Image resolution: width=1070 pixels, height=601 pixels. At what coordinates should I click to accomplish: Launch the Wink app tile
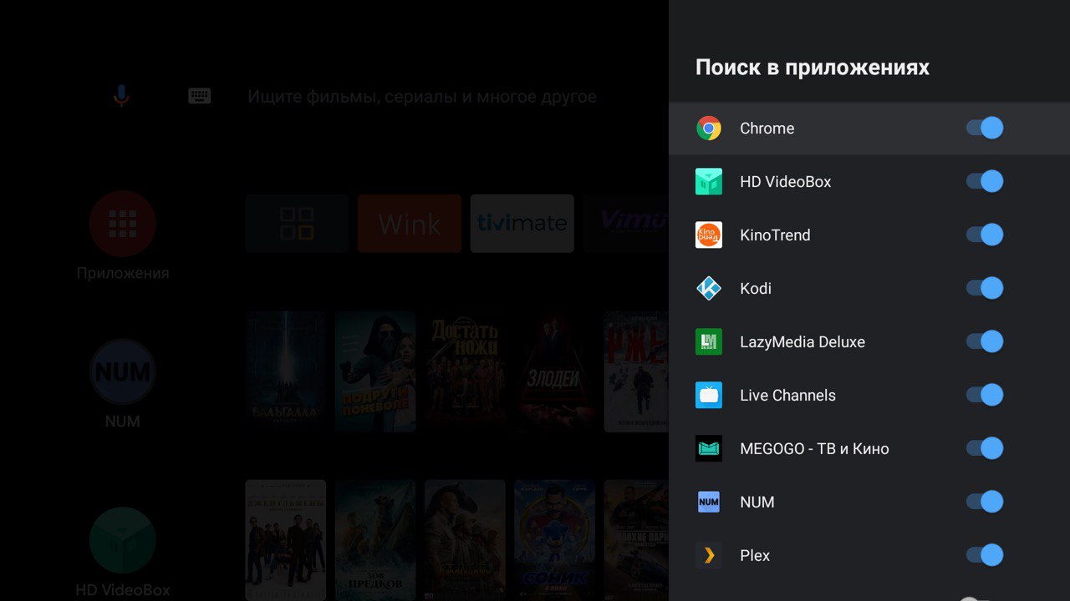410,224
